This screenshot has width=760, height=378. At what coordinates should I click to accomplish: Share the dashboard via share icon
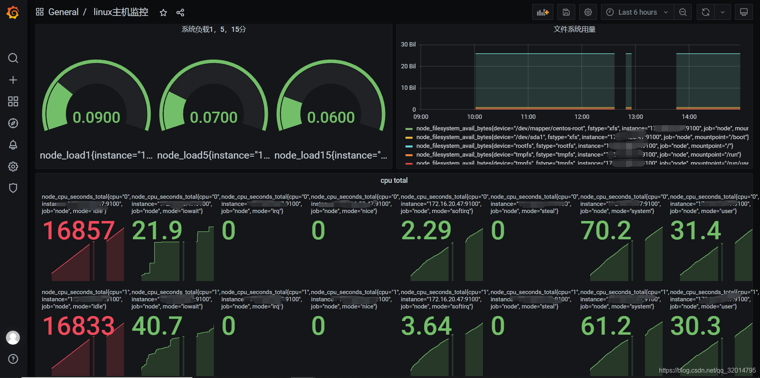click(x=180, y=13)
